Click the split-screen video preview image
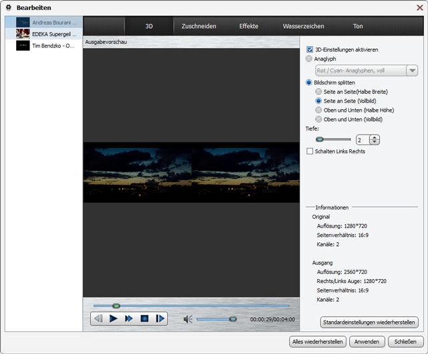 [x=191, y=173]
